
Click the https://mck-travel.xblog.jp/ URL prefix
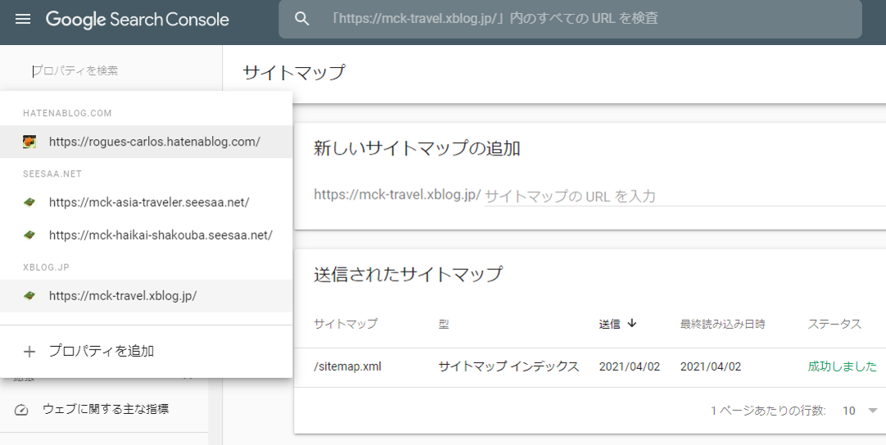(397, 195)
